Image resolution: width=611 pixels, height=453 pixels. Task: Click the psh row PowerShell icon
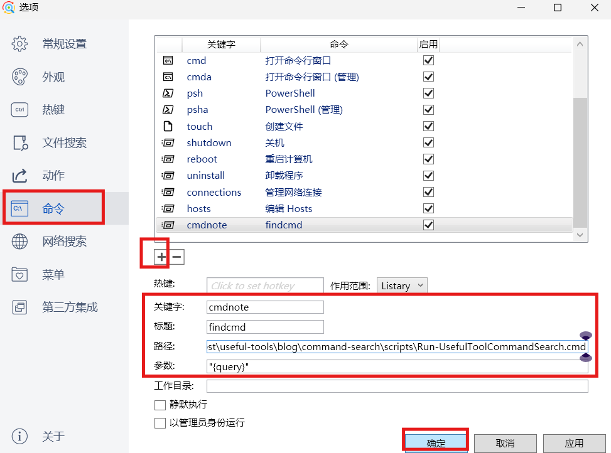pos(168,93)
